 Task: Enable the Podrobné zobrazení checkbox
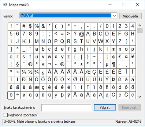(x=6, y=115)
